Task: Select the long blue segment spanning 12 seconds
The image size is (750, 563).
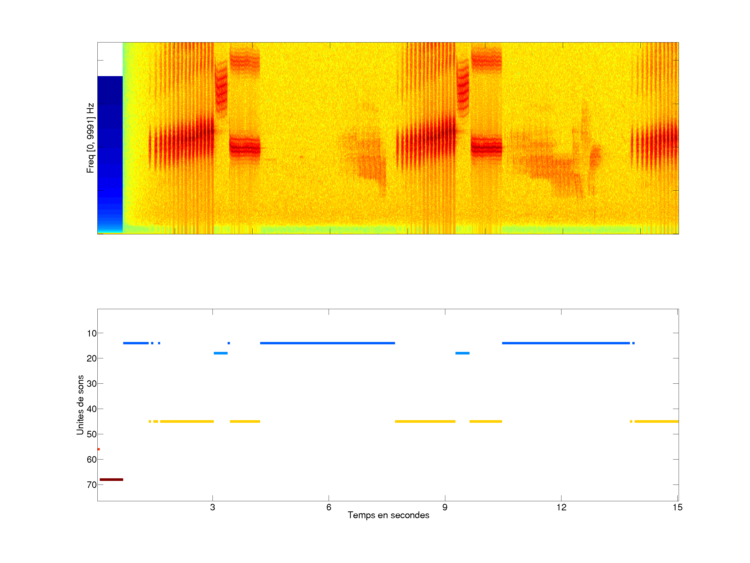Action: click(566, 343)
